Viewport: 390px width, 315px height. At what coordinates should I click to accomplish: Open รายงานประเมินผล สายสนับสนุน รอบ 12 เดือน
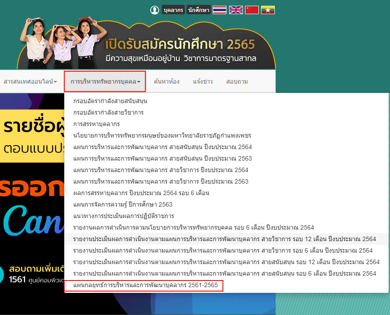226,262
